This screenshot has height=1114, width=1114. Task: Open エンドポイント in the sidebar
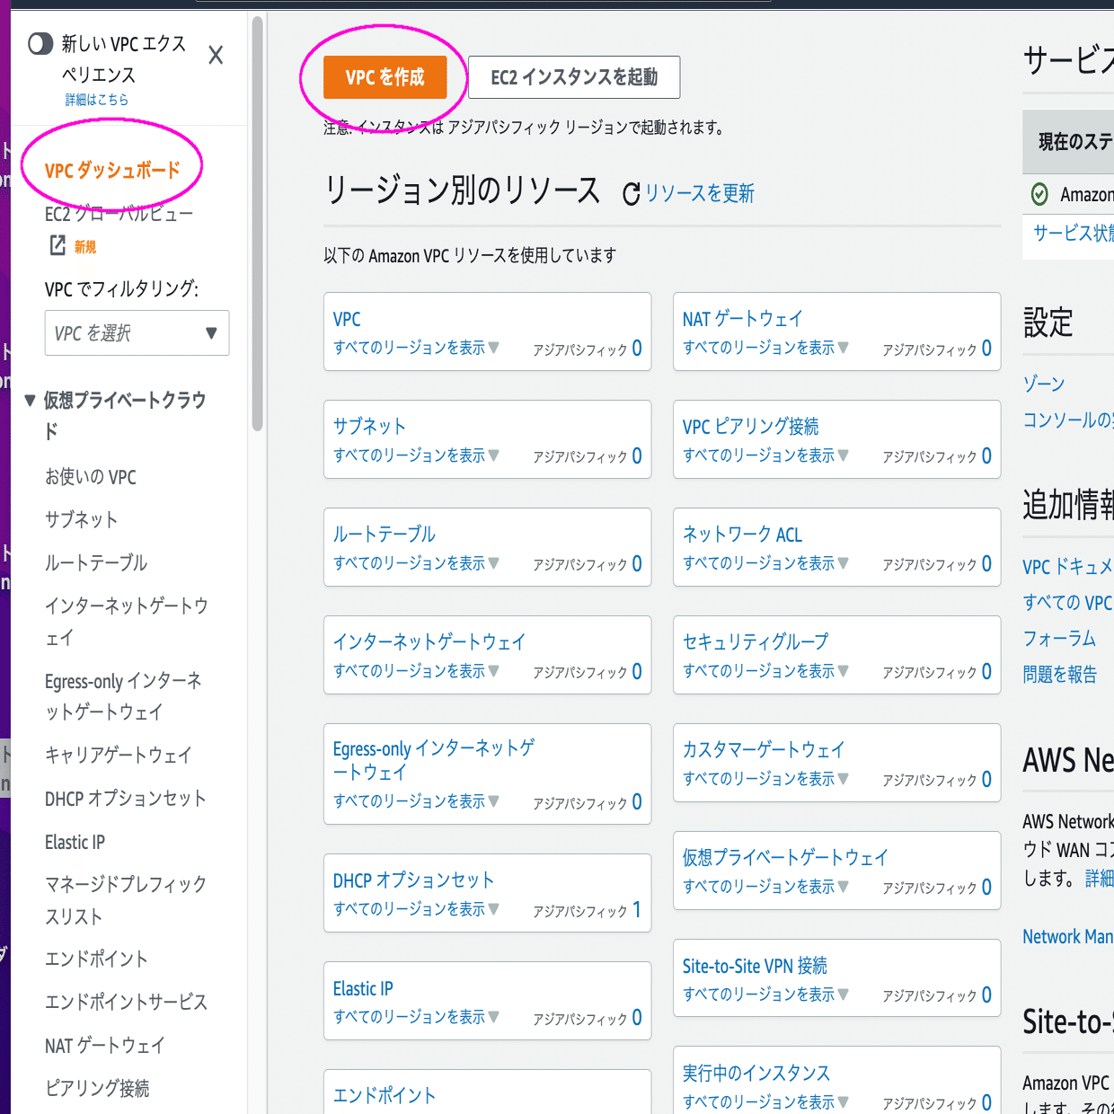[96, 959]
